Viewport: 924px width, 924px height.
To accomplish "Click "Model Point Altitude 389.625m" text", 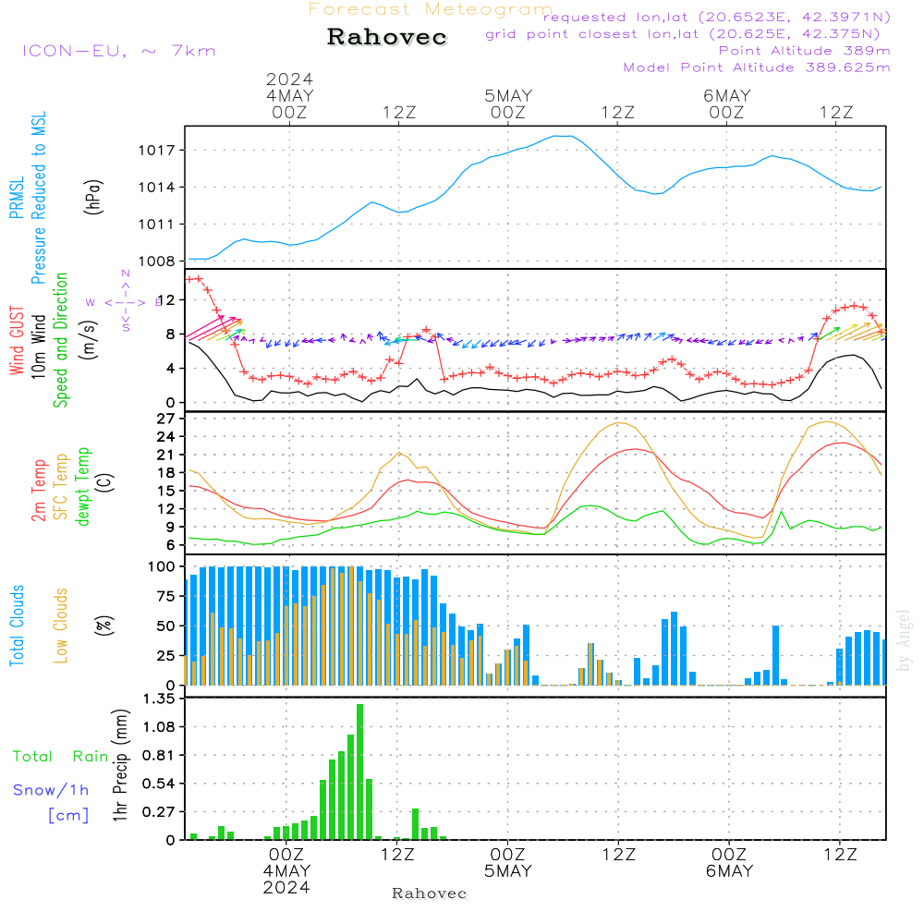I will click(757, 67).
